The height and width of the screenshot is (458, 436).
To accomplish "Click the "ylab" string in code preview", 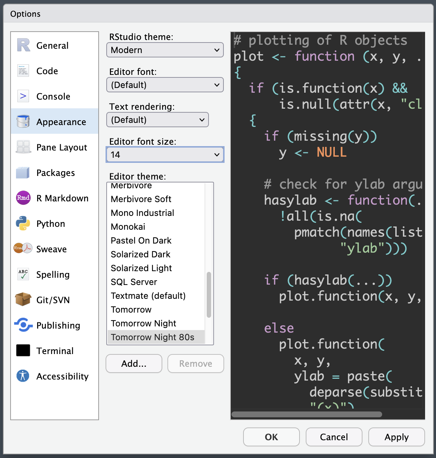I will 362,248.
